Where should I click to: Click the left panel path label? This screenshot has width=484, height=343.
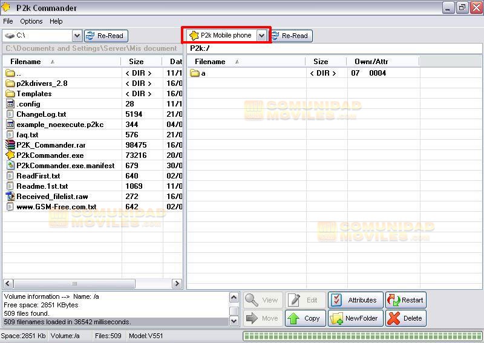(93, 48)
